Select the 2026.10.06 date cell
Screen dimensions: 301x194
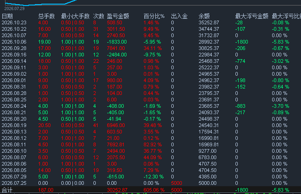pos(14,42)
